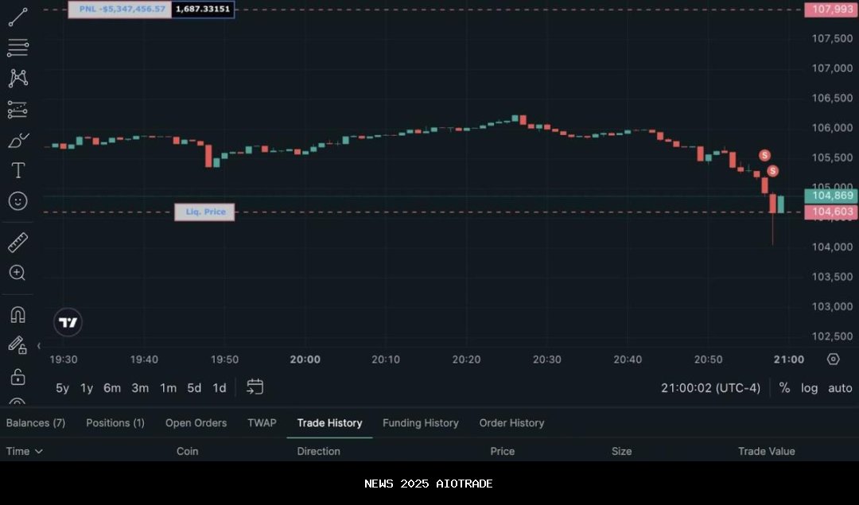The height and width of the screenshot is (505, 859).
Task: Choose the Text annotation tool
Action: [17, 171]
